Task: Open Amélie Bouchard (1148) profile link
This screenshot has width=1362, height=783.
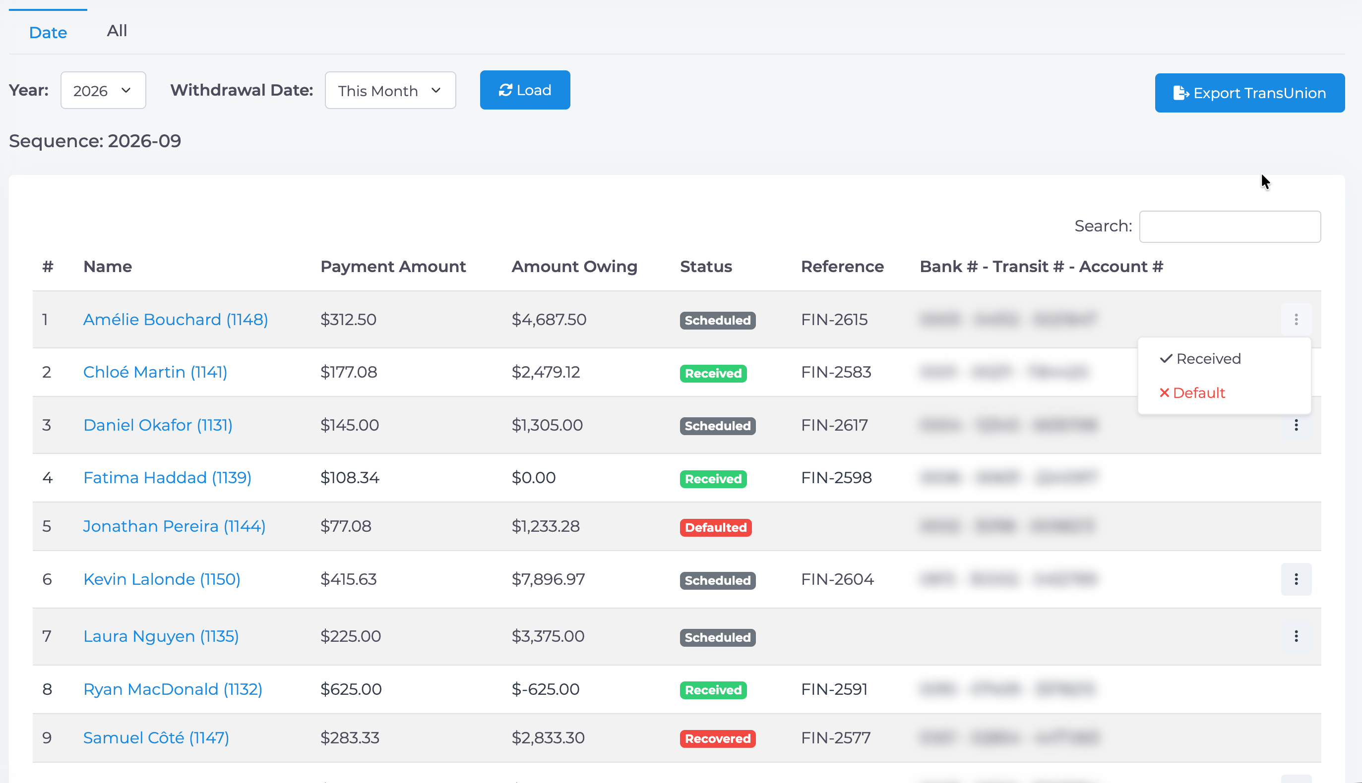Action: click(x=176, y=320)
